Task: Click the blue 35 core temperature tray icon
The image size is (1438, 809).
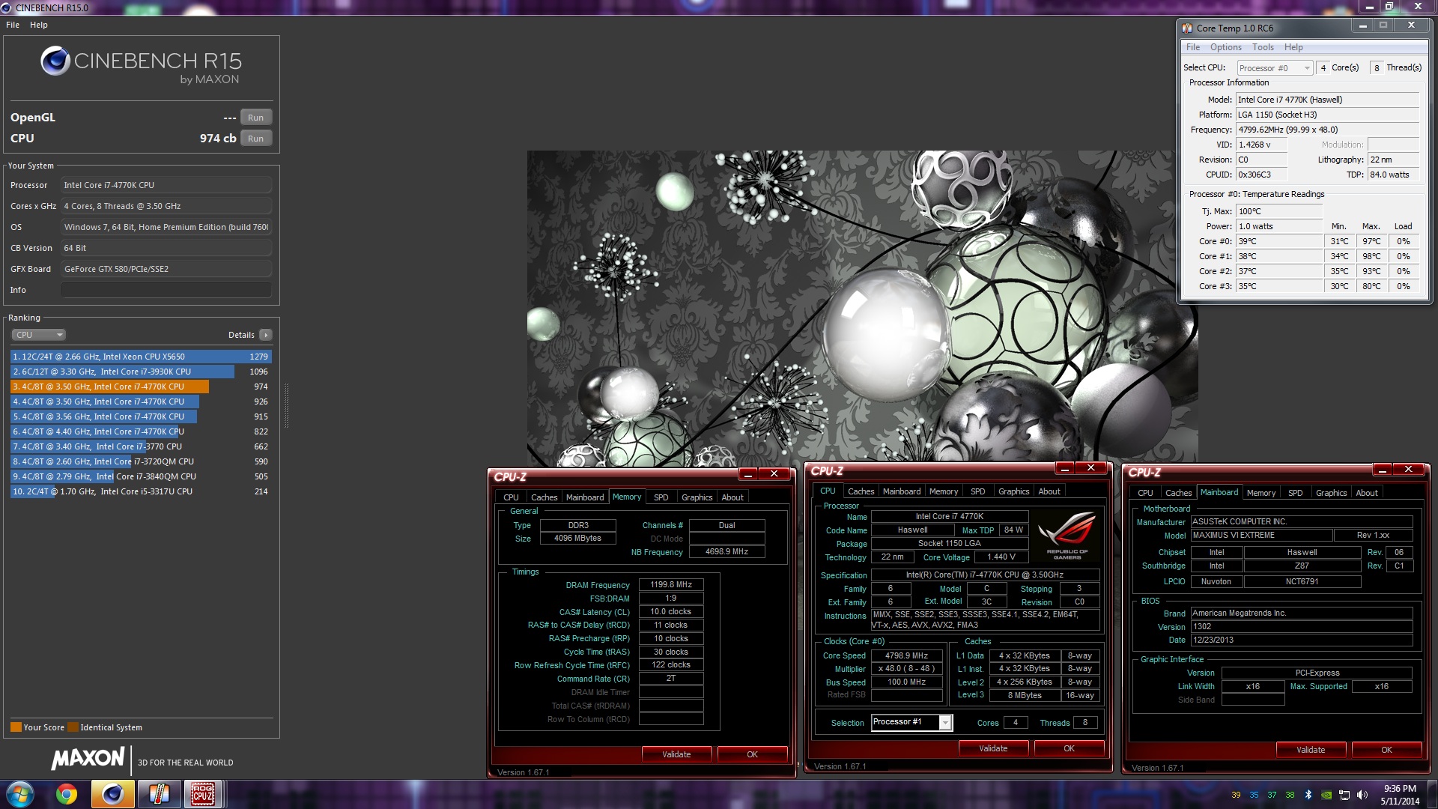Action: 1254,795
